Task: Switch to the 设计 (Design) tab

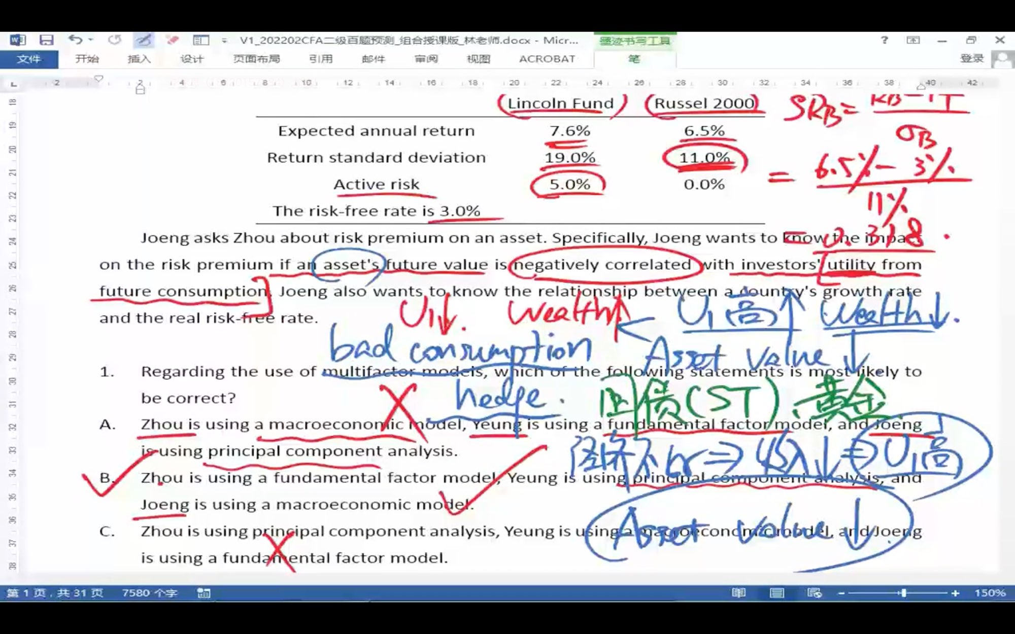Action: click(192, 59)
